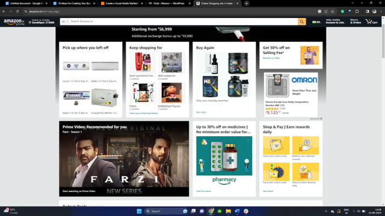Open File Explorer from the taskbar

[x=229, y=211]
